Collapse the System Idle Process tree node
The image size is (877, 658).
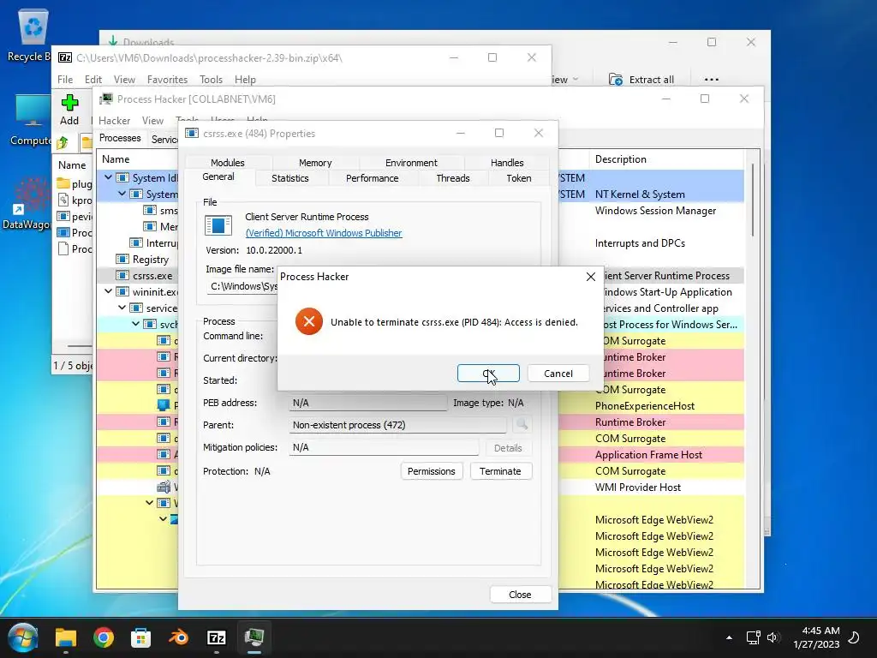point(108,177)
